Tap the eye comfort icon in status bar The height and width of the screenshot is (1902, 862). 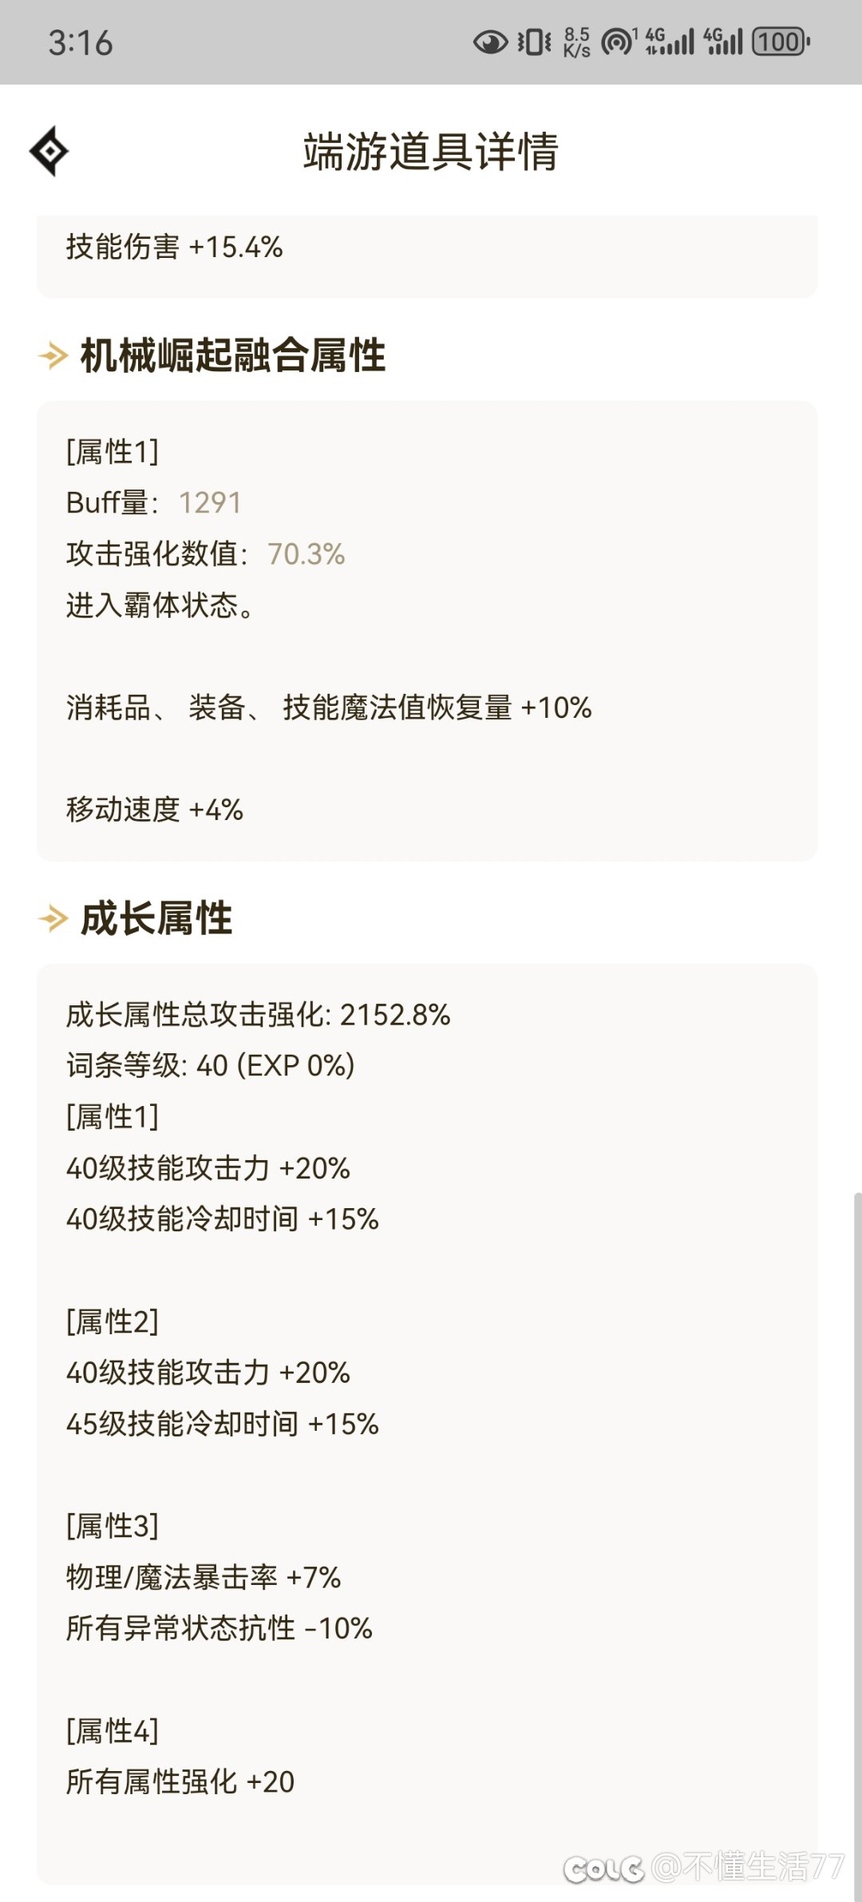coord(490,42)
